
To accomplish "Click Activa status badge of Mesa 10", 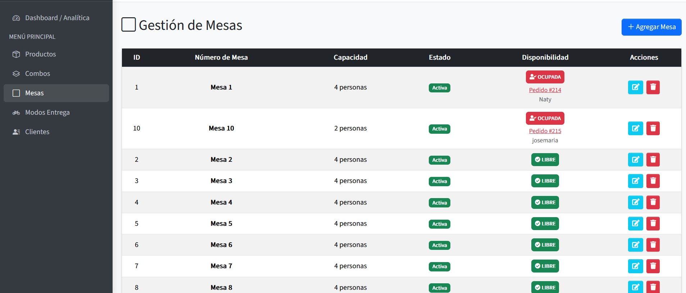I will click(440, 129).
